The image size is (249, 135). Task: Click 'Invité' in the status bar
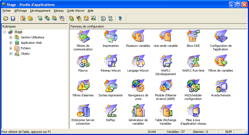157,132
